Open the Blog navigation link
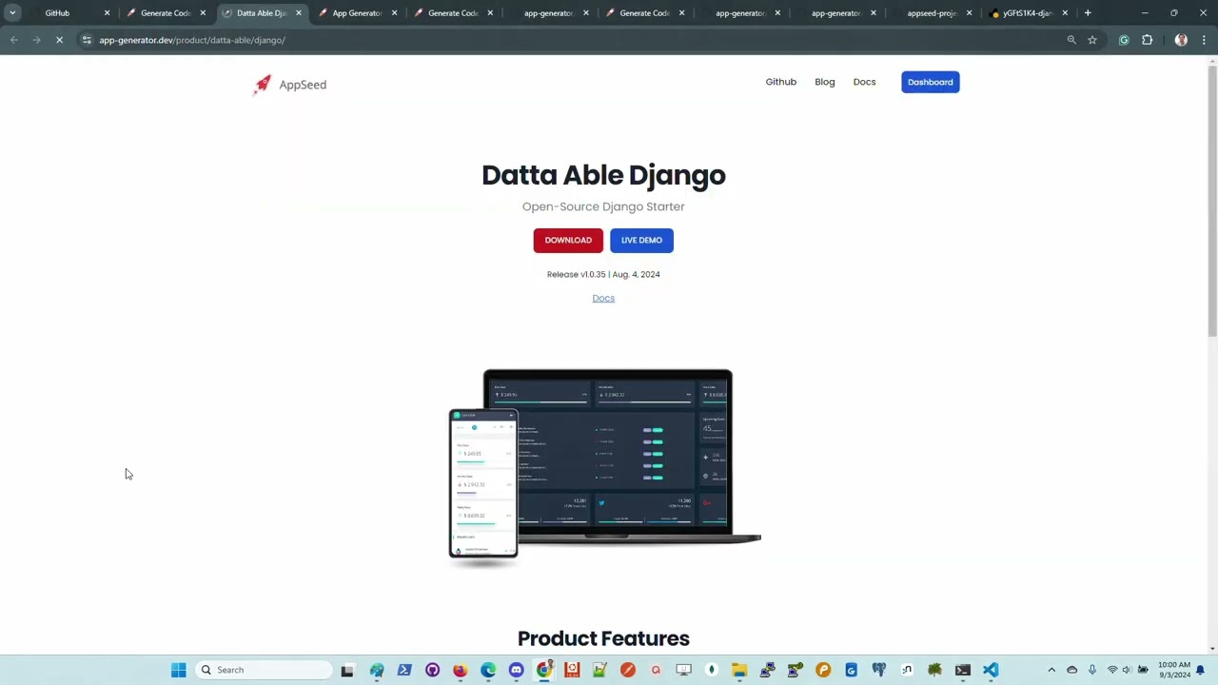The height and width of the screenshot is (685, 1218). pyautogui.click(x=824, y=82)
